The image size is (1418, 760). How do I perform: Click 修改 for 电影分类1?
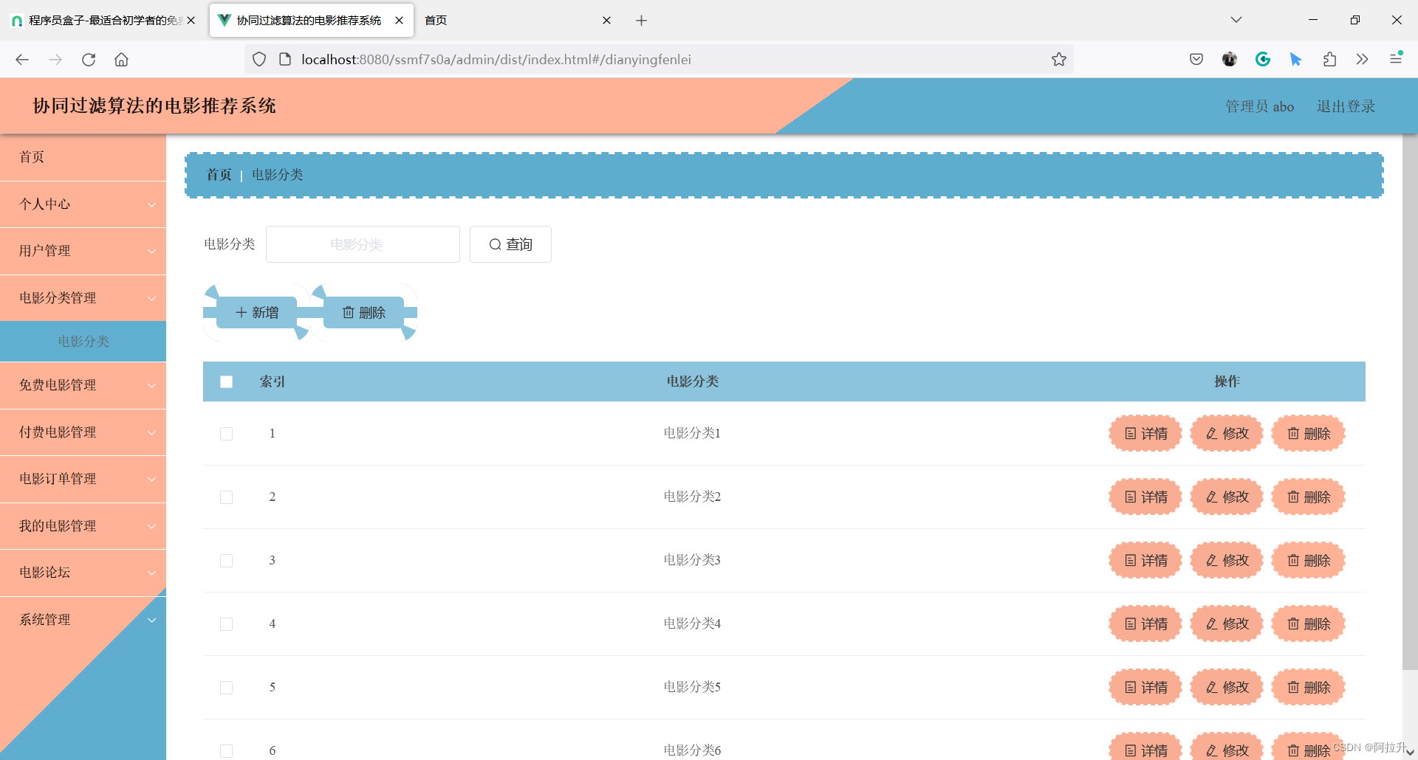coord(1227,434)
